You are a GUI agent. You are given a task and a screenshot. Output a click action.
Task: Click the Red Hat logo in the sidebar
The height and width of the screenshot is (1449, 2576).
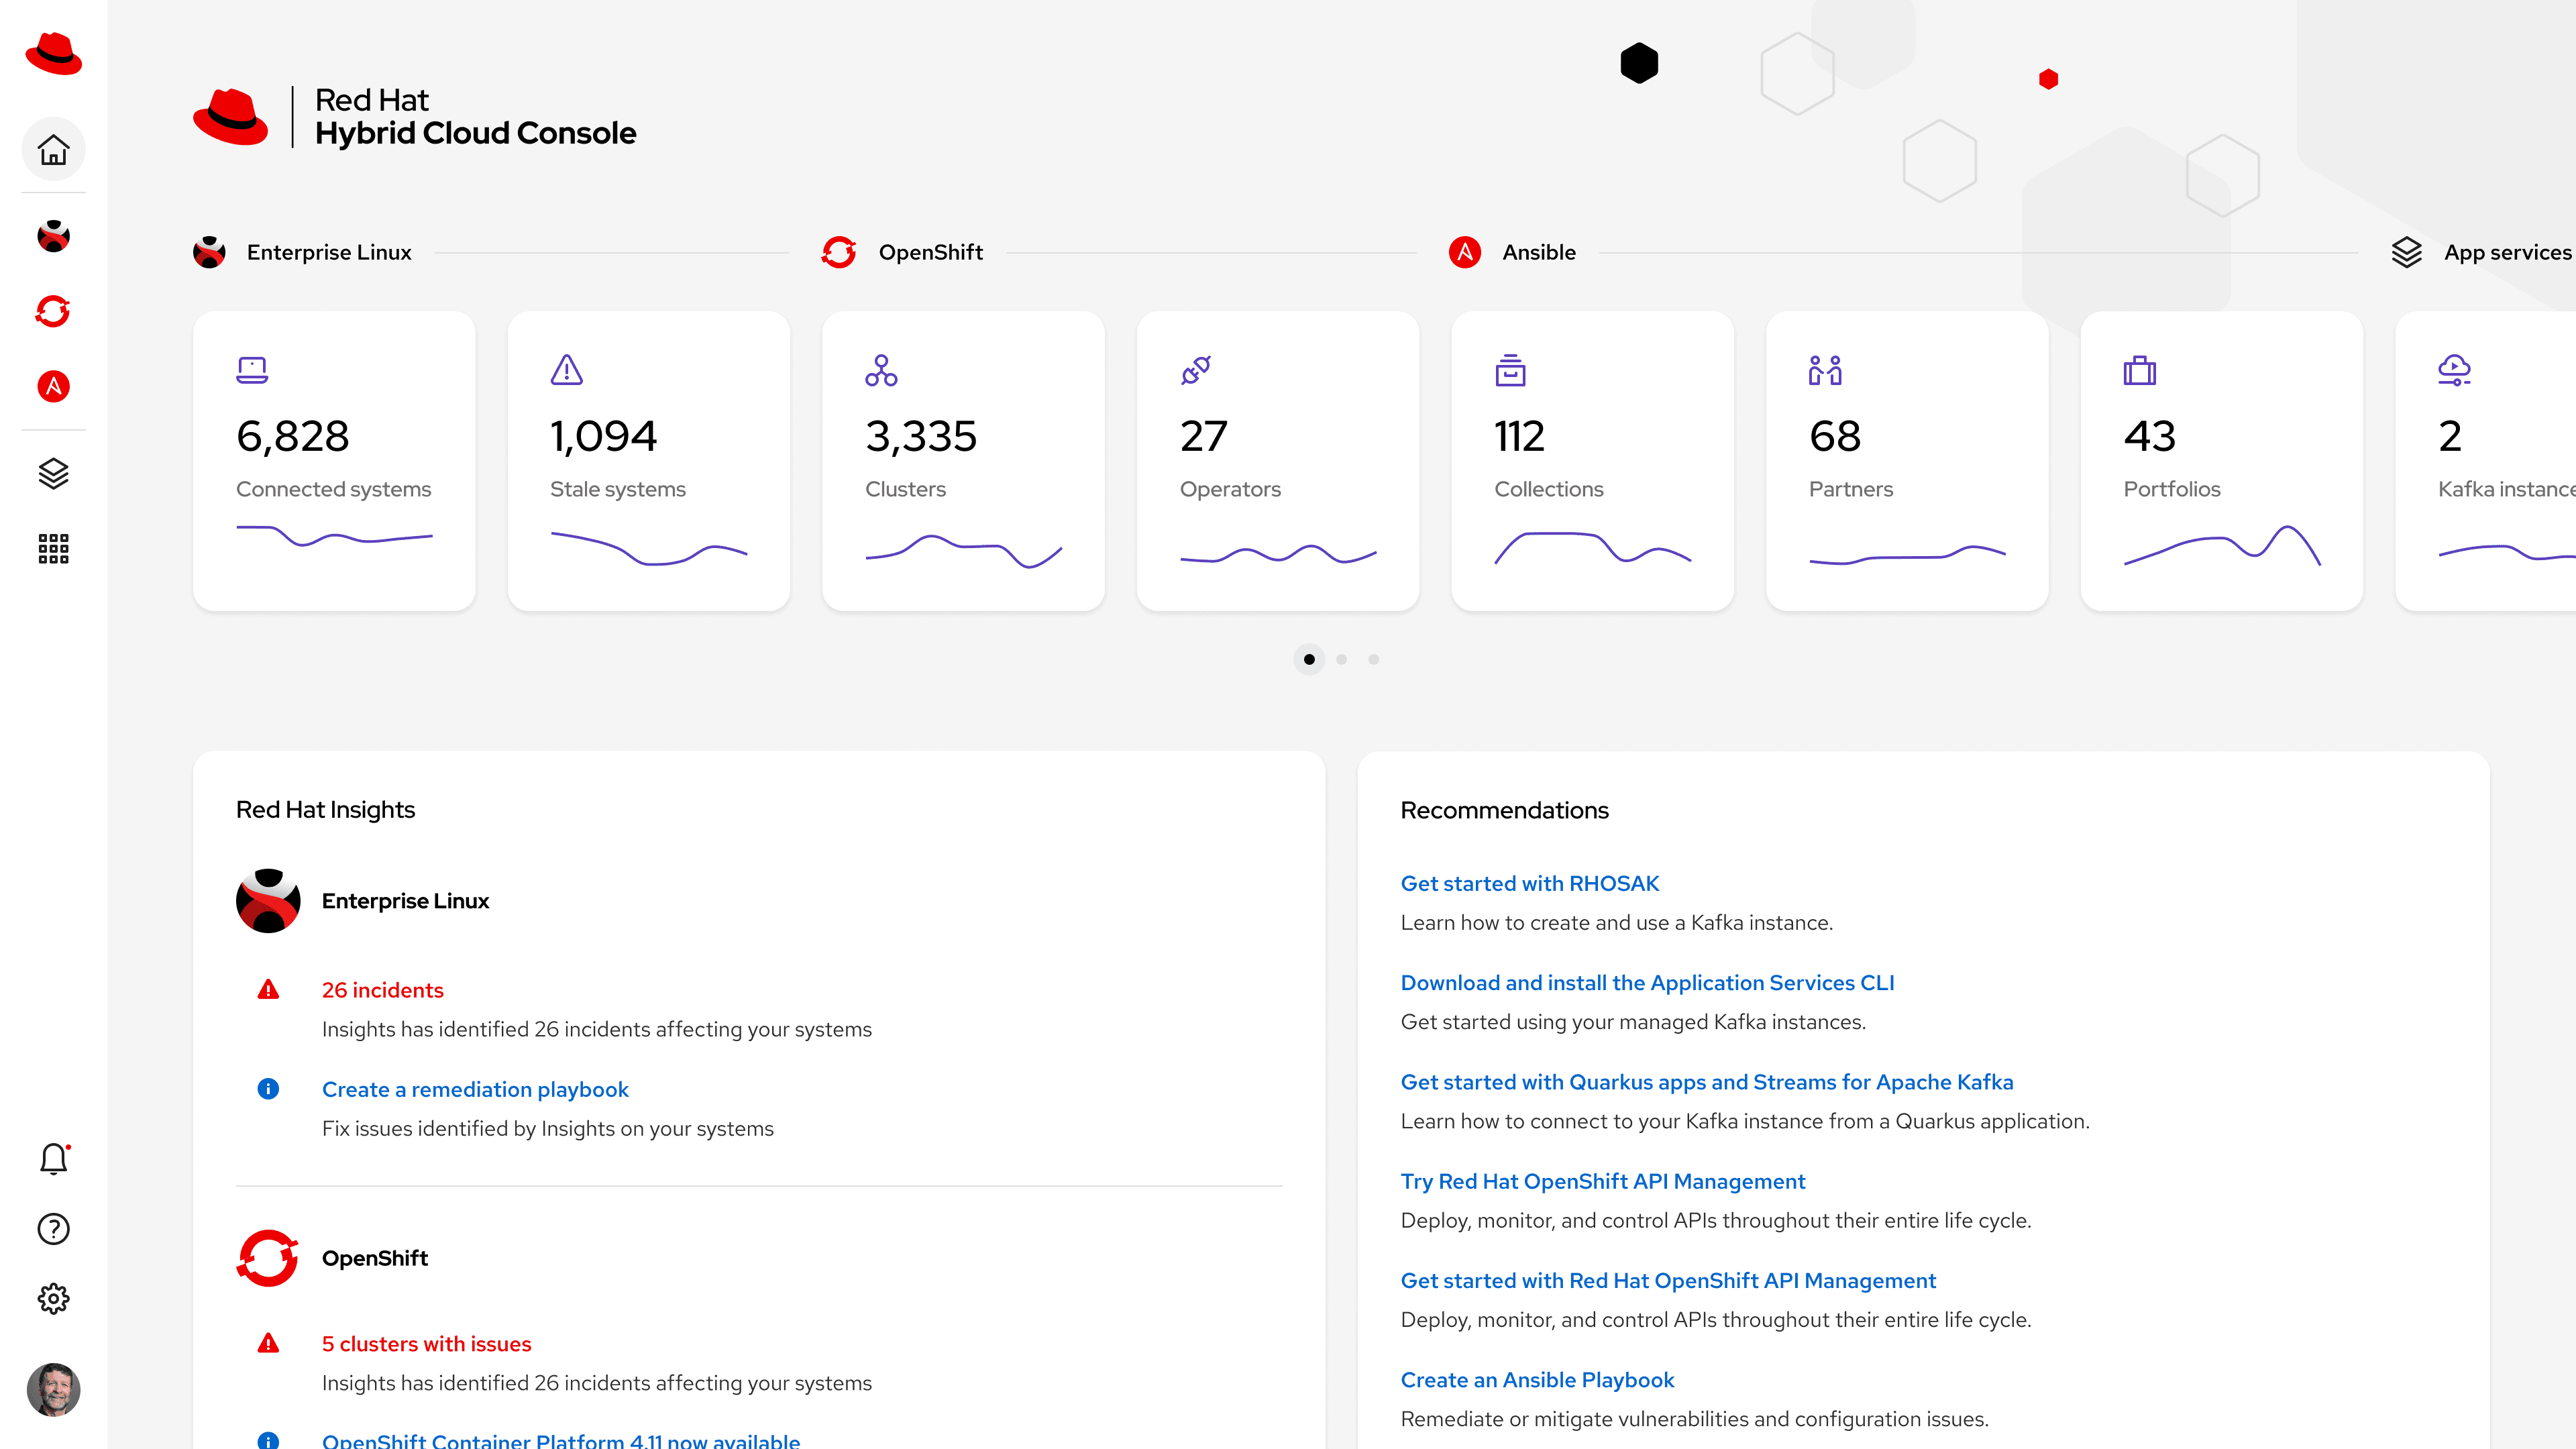click(53, 53)
